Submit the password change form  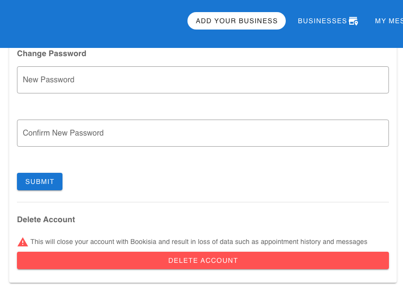(x=40, y=182)
